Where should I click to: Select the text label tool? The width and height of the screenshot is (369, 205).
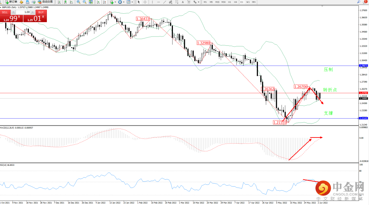189,2
